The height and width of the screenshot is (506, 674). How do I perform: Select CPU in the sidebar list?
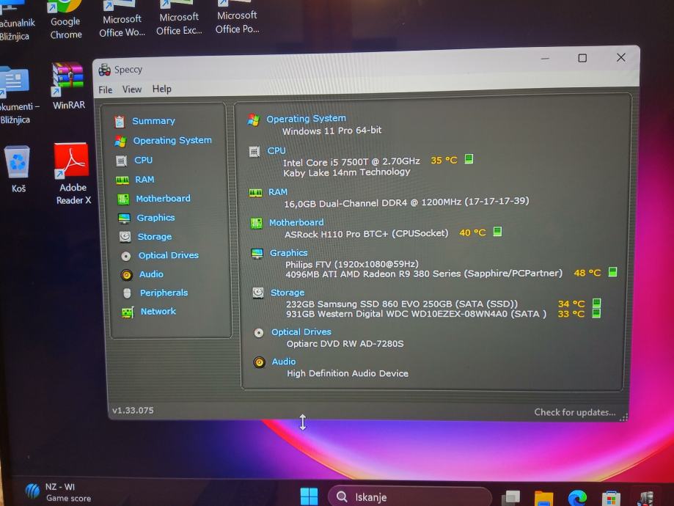[x=143, y=160]
